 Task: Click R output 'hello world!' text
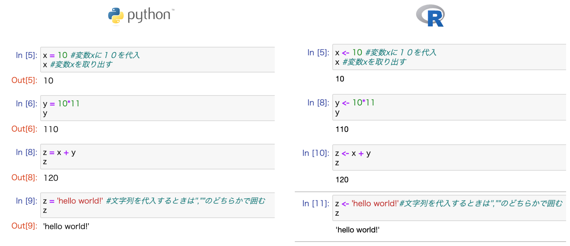358,230
